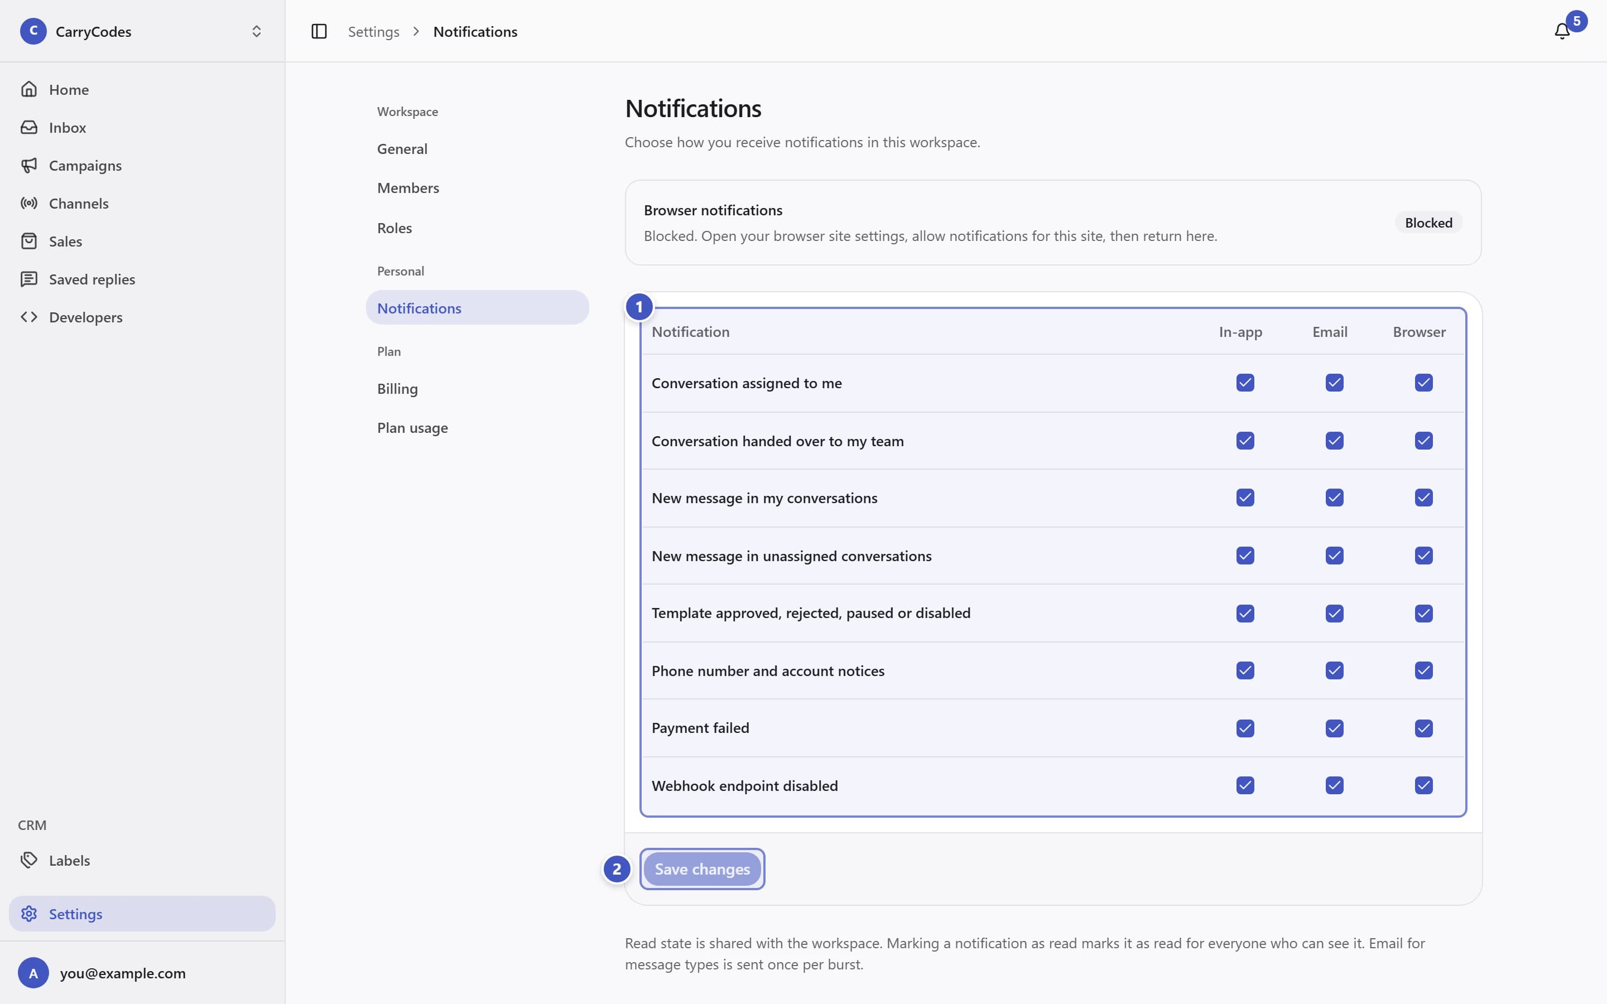Screen dimensions: 1607x1004
Task: Click the Email column header
Action: [1330, 331]
